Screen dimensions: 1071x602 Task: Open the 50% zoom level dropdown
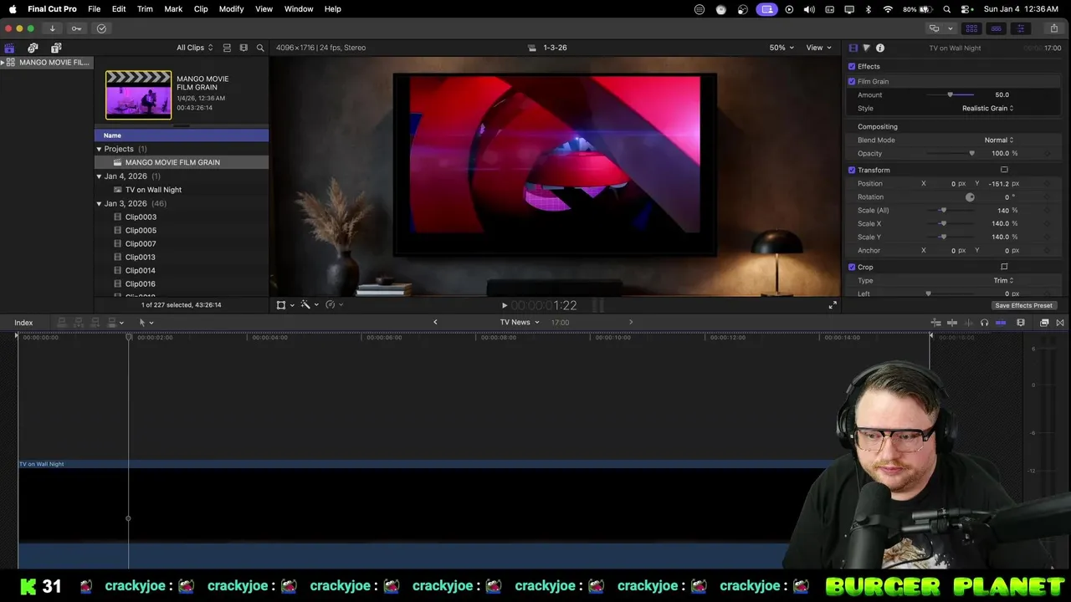click(x=781, y=48)
